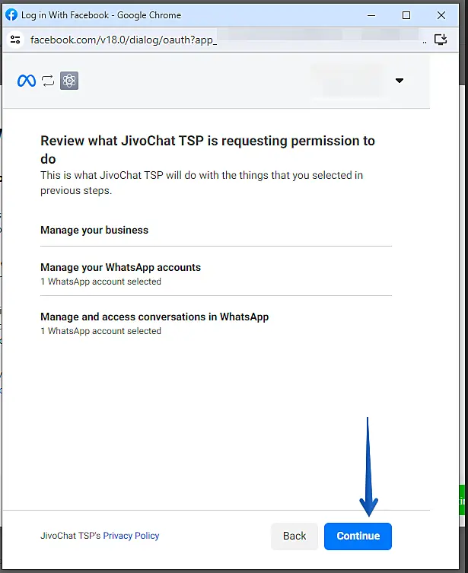Click the JivoChat TSP app icon
The width and height of the screenshot is (468, 573).
(x=69, y=81)
